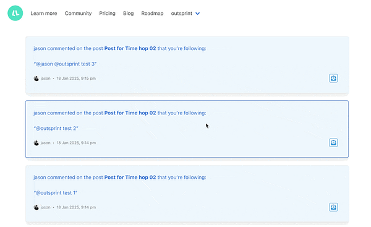
Task: Mark the 'test 3' notification as read
Action: coord(333,78)
